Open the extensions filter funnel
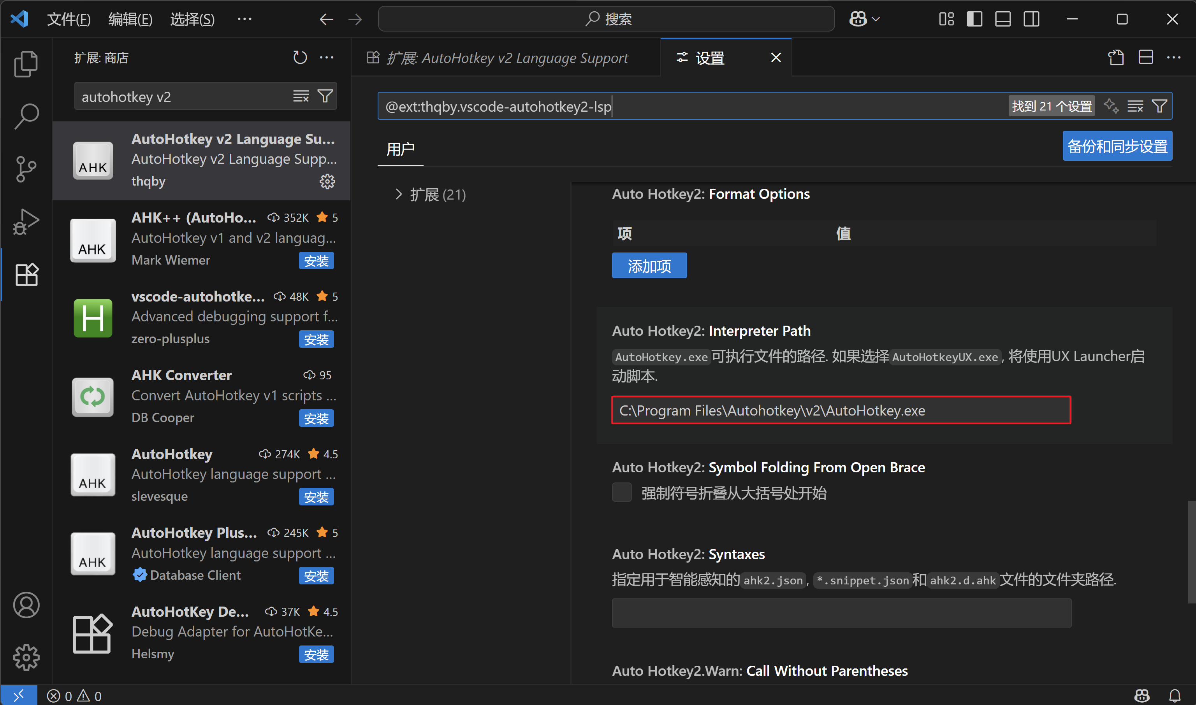The image size is (1196, 705). point(325,96)
